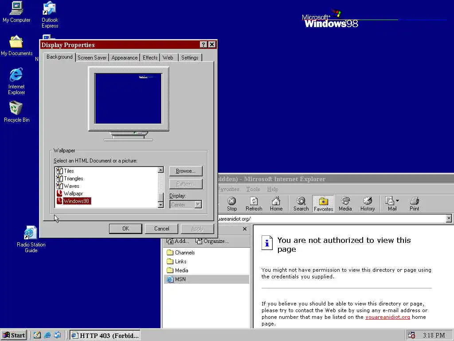The width and height of the screenshot is (454, 341).
Task: Click the Stop button in Internet Explorer
Action: click(231, 204)
